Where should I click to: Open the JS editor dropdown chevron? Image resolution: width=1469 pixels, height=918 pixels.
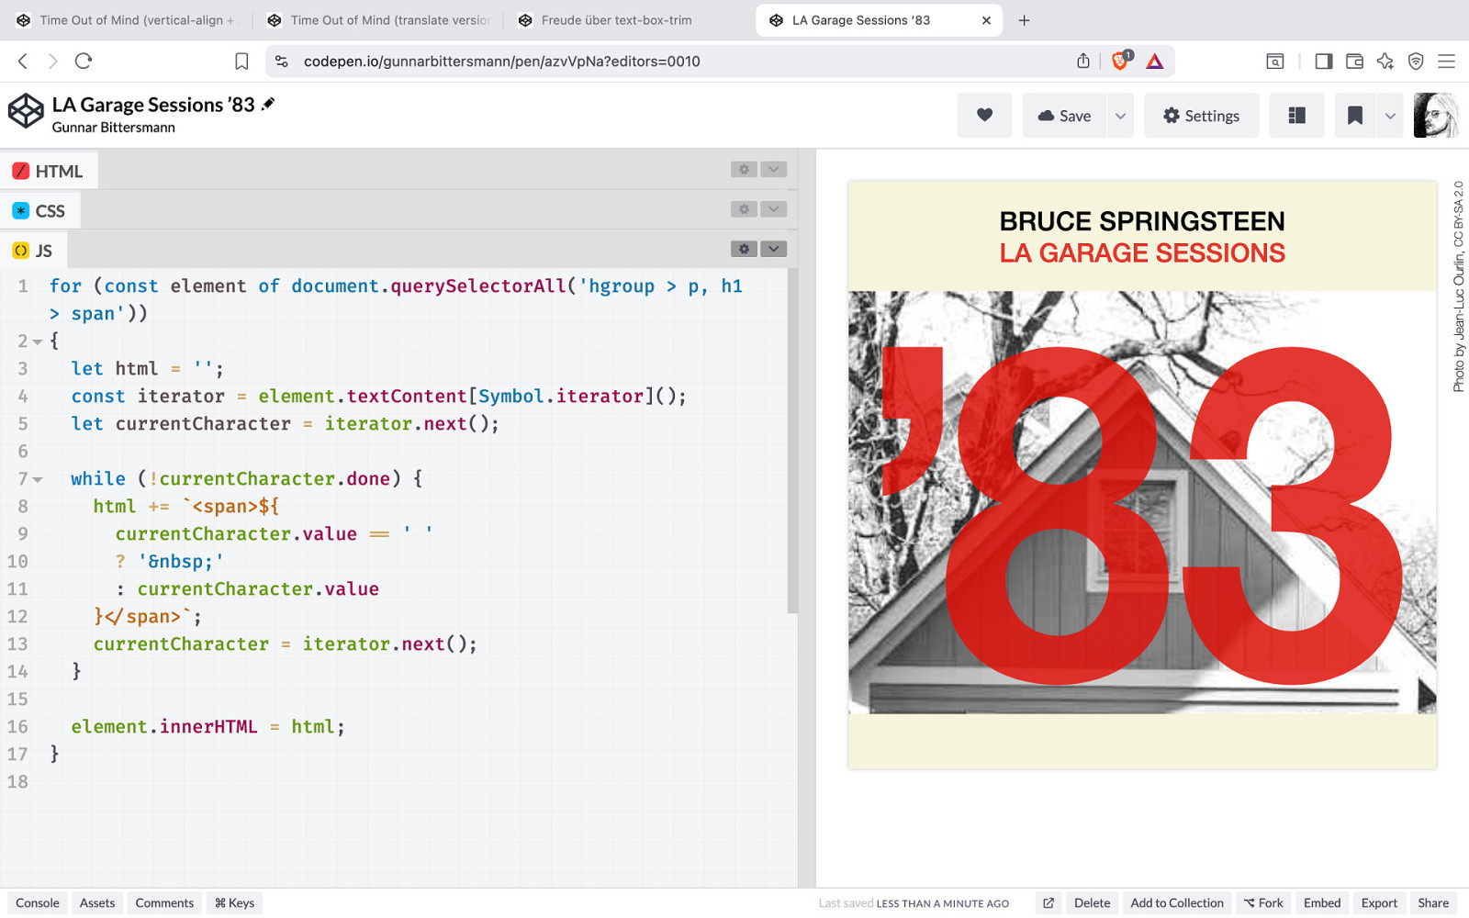tap(774, 249)
